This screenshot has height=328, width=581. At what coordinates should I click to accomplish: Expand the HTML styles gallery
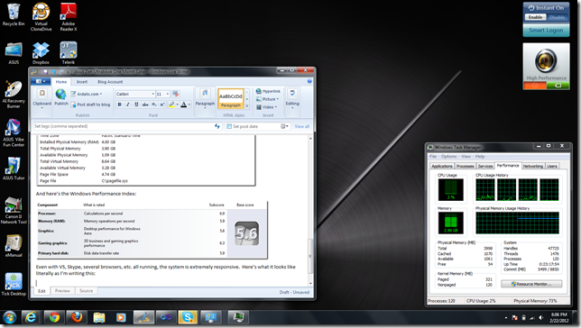click(247, 106)
